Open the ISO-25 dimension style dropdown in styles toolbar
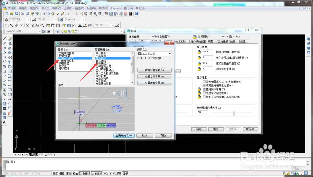The image size is (313, 177). click(47, 20)
